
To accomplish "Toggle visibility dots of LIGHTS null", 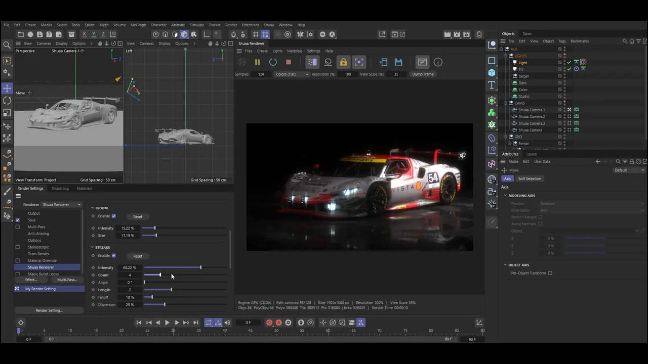I will (564, 56).
